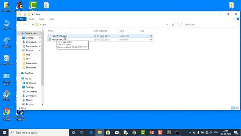Open Task View from the taskbar
The width and height of the screenshot is (241, 136).
coord(82,133)
